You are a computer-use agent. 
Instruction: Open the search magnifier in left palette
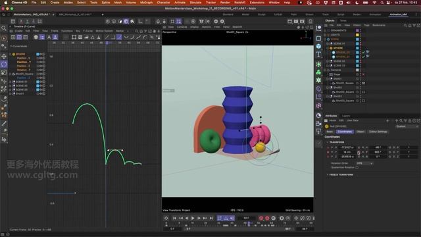tap(4, 28)
